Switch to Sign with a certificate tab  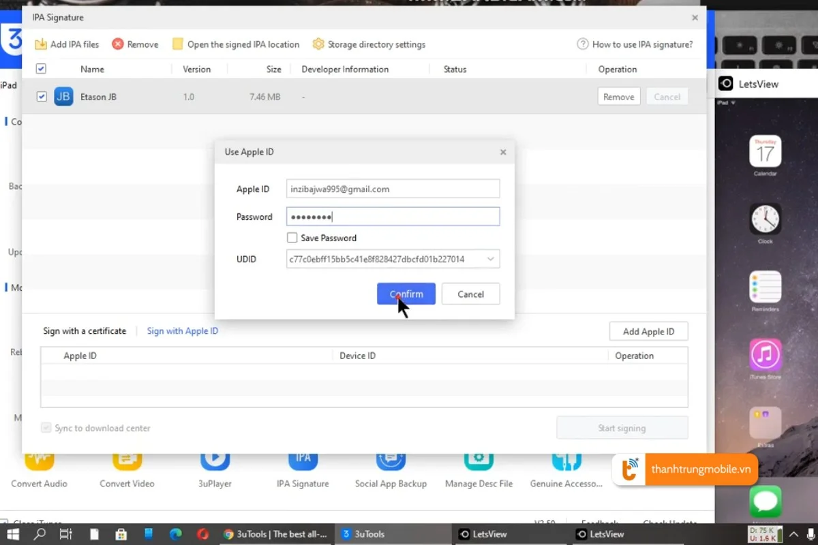pos(85,331)
